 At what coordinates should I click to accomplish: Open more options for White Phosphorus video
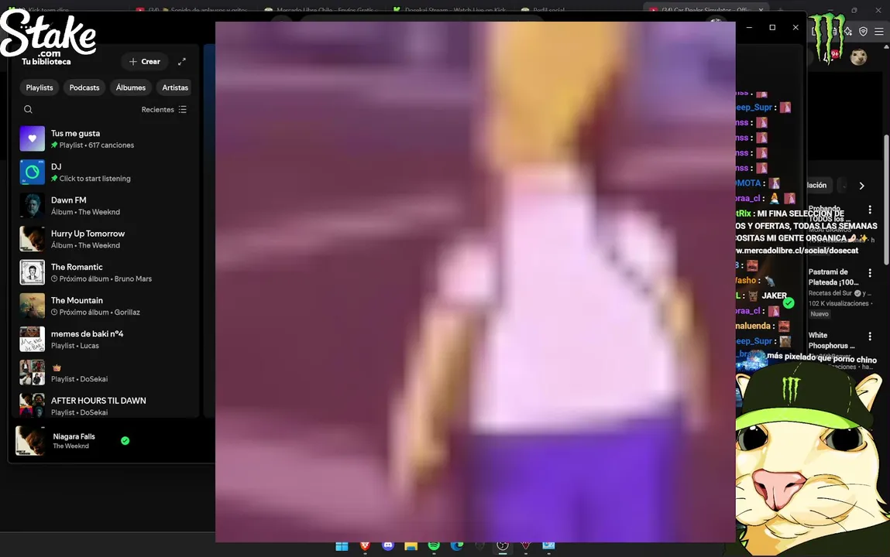870,337
